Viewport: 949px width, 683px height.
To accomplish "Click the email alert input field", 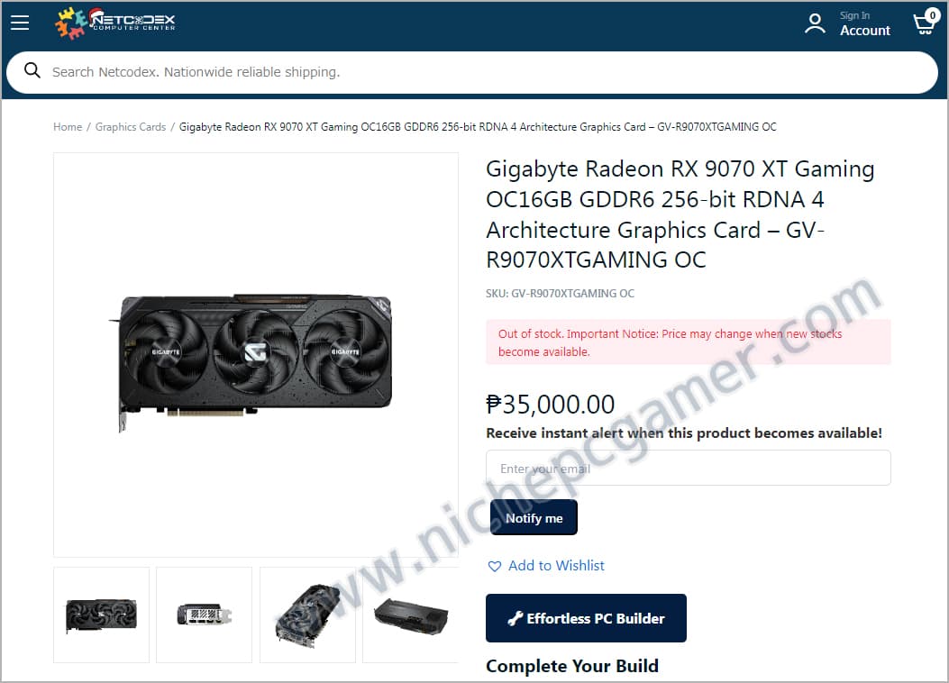I will coord(689,468).
